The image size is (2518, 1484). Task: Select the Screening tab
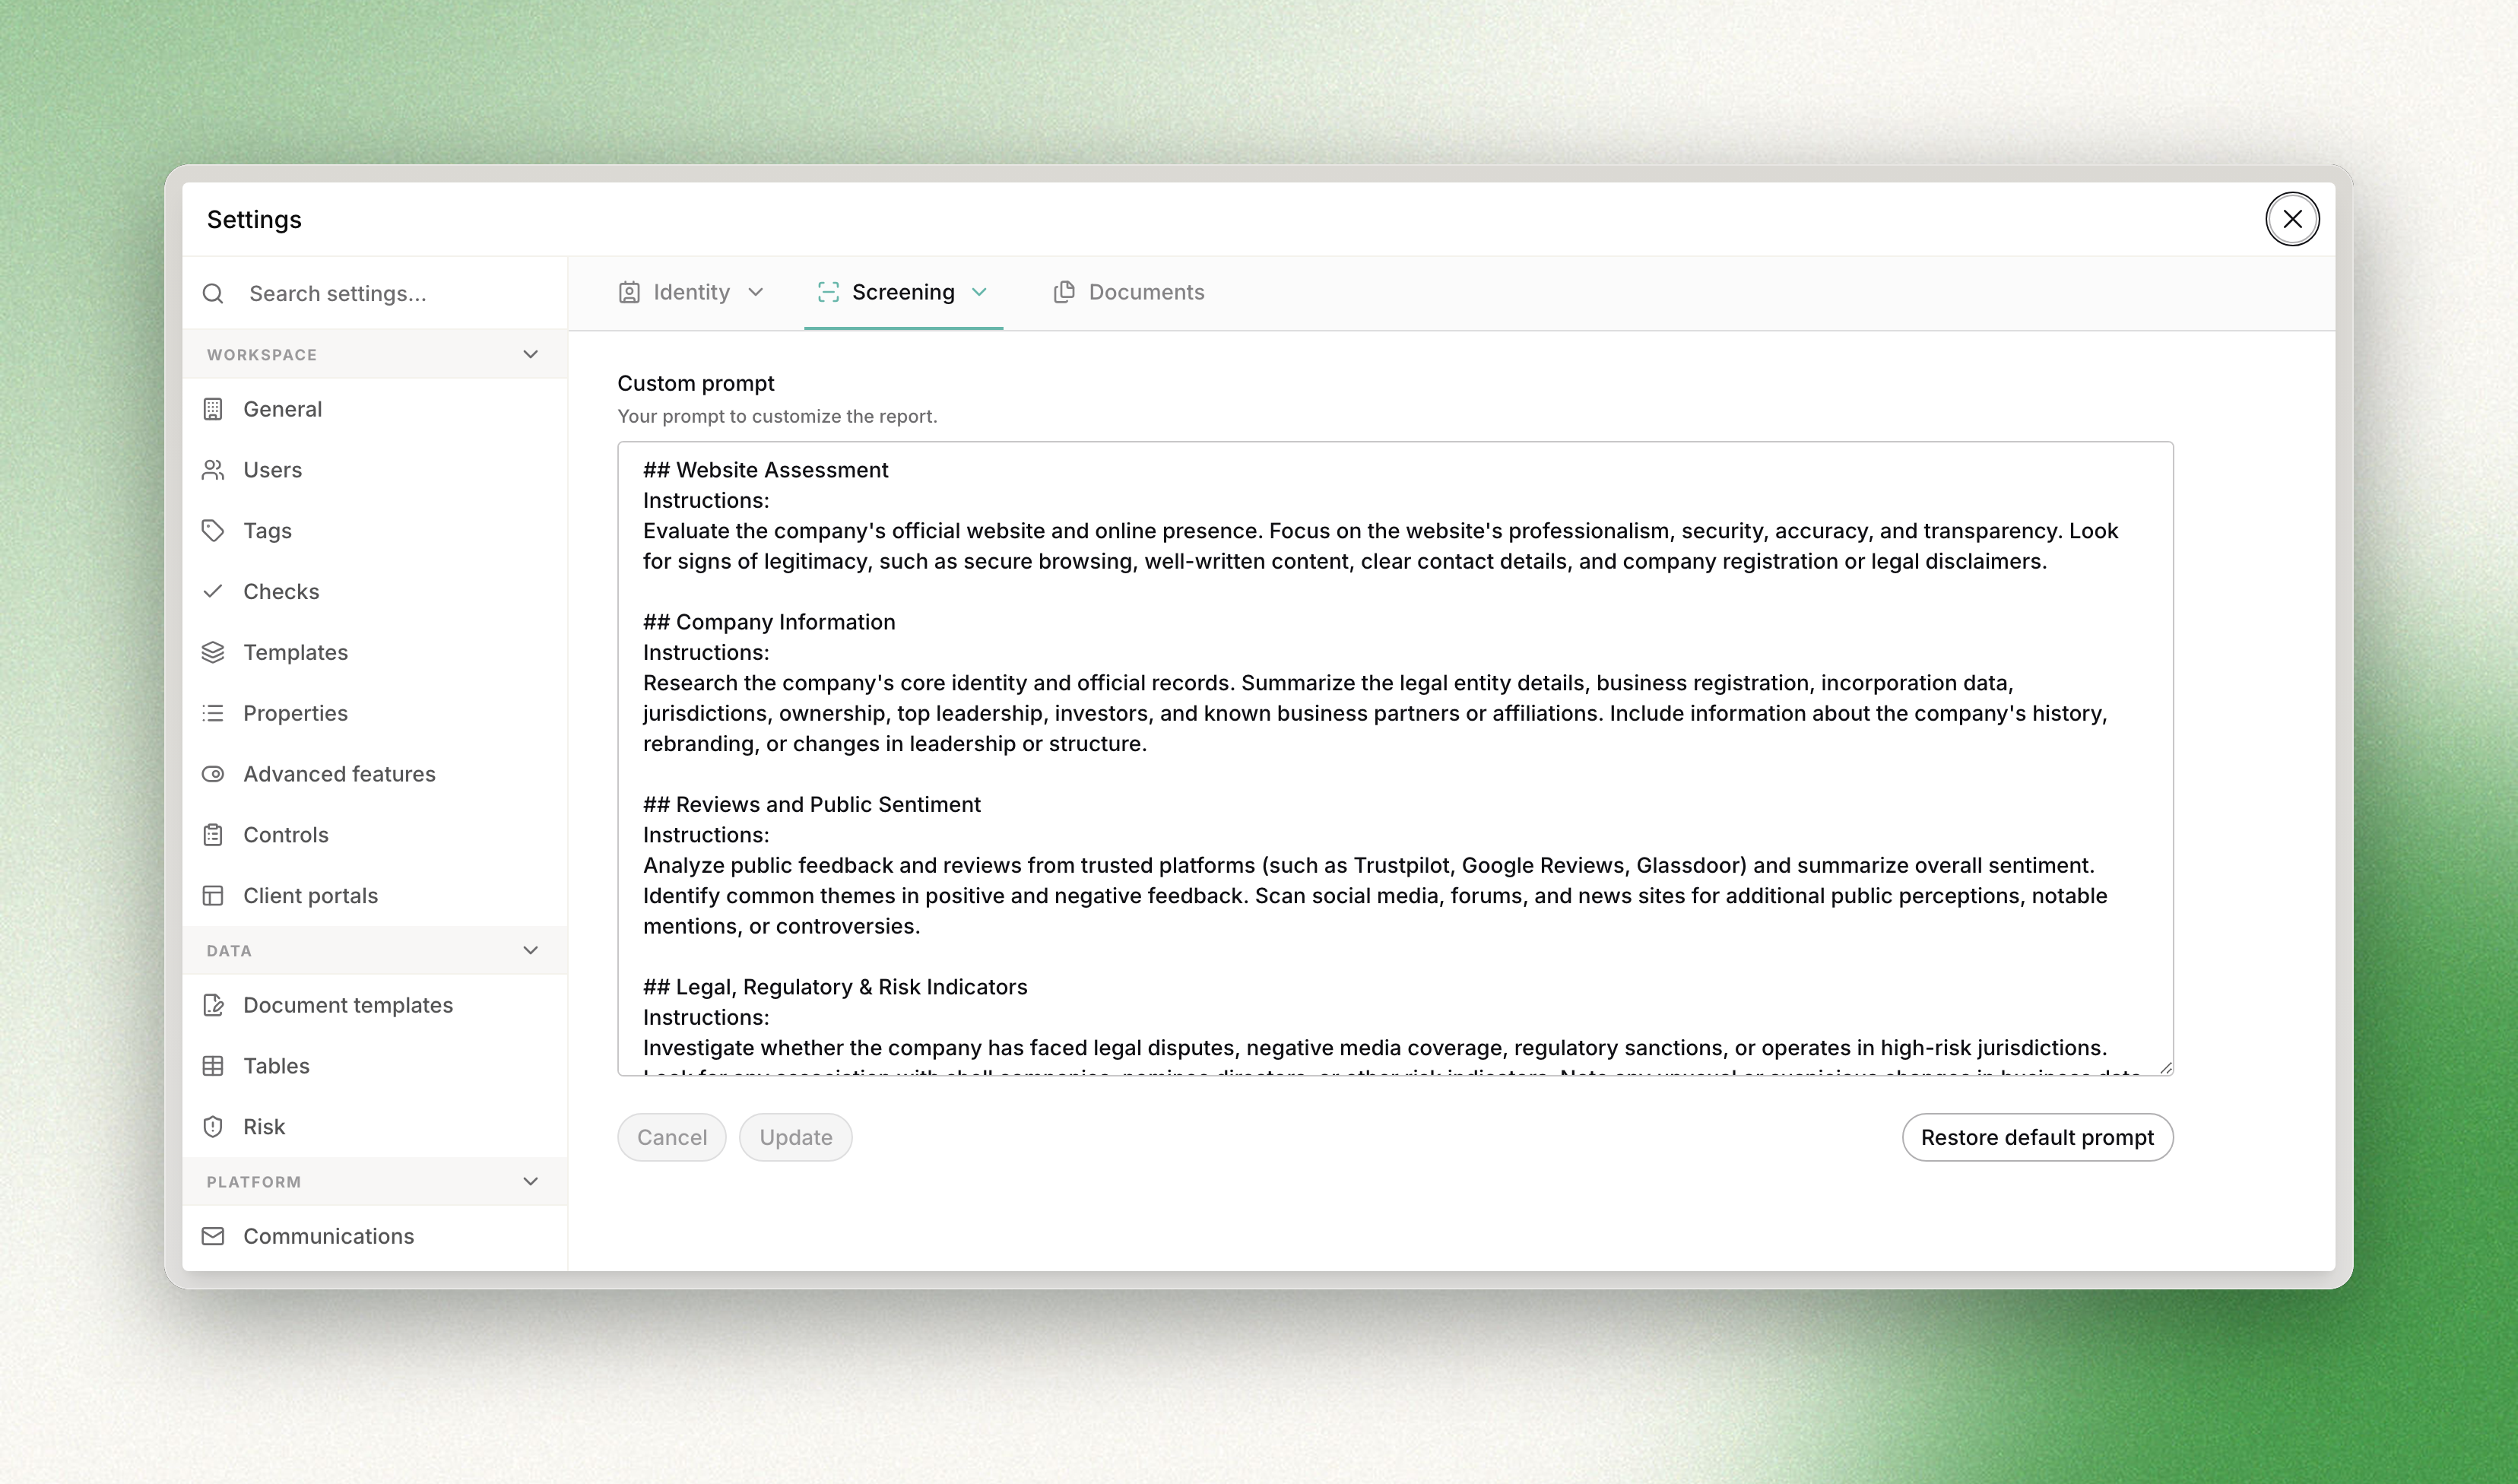[x=903, y=292]
